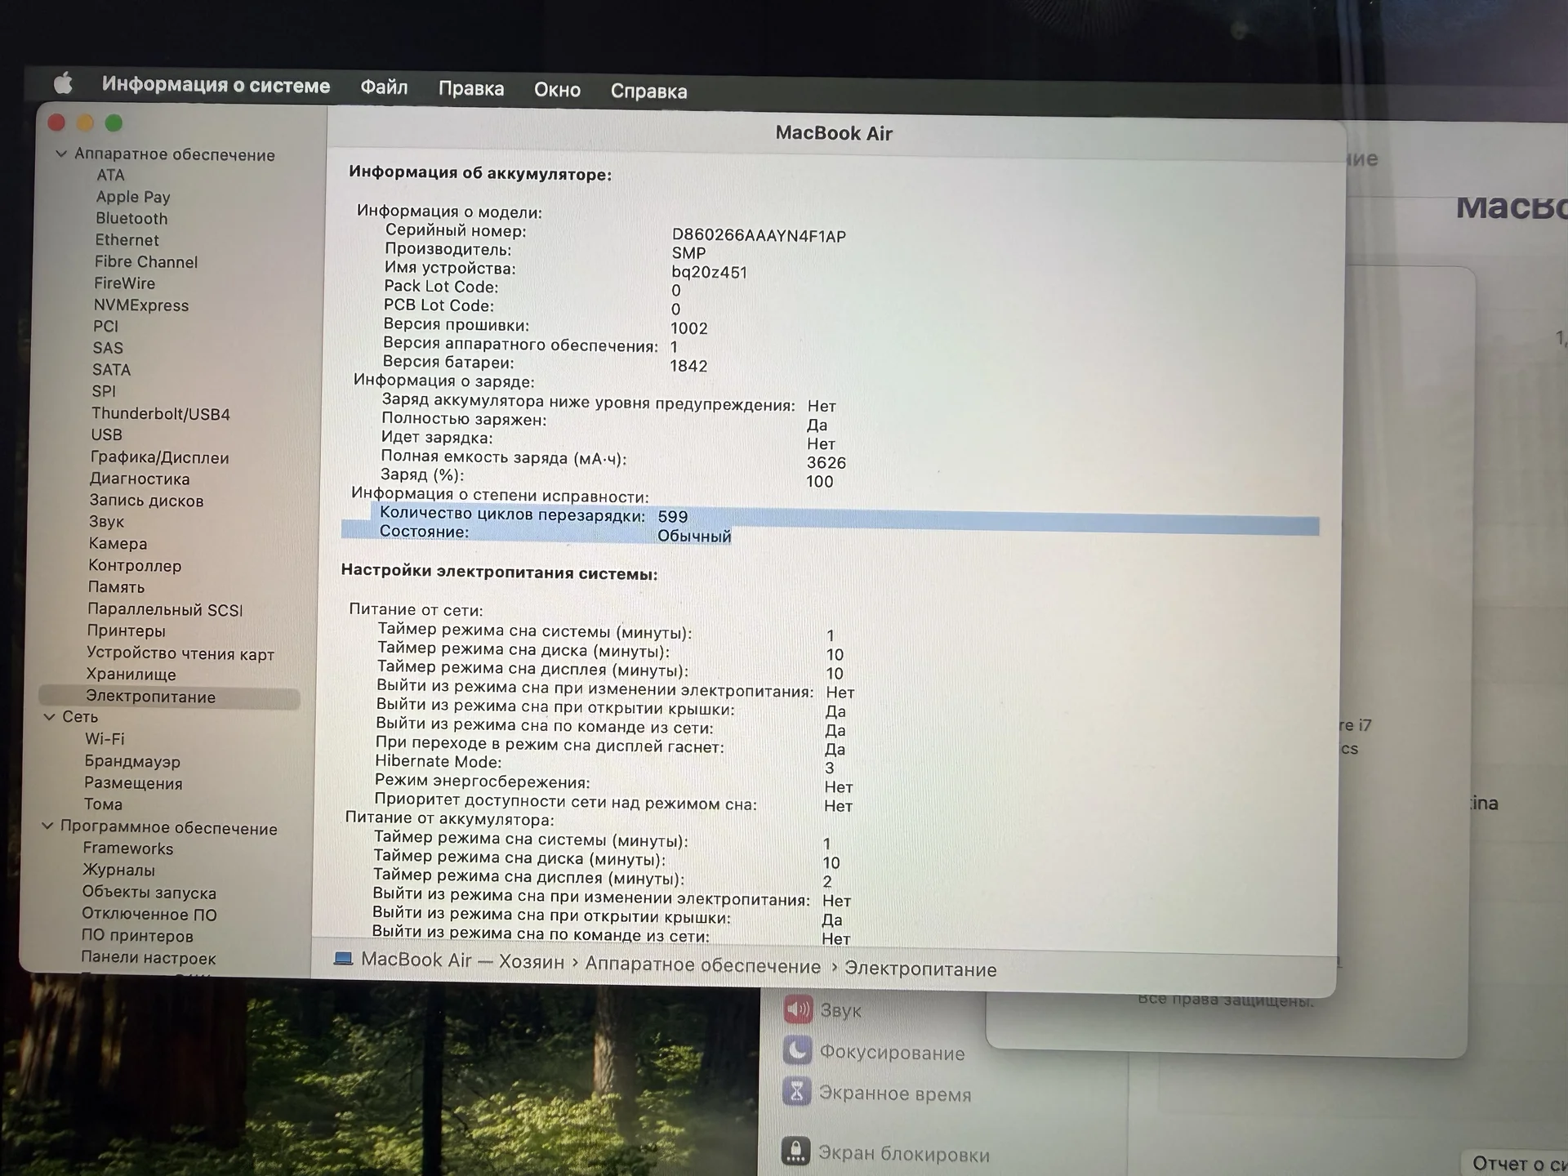Click the MacBook Air laptop icon in path bar
The height and width of the screenshot is (1176, 1568).
click(x=343, y=959)
